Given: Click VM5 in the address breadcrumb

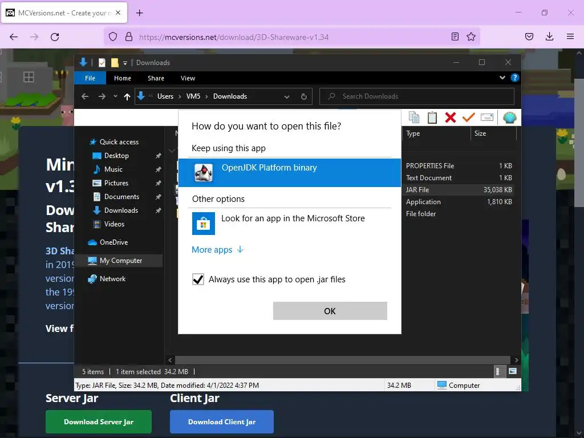Looking at the screenshot, I should tap(193, 96).
